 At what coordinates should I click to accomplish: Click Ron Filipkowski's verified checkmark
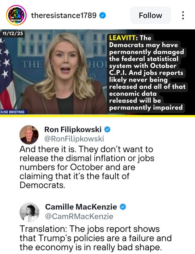pos(107,130)
